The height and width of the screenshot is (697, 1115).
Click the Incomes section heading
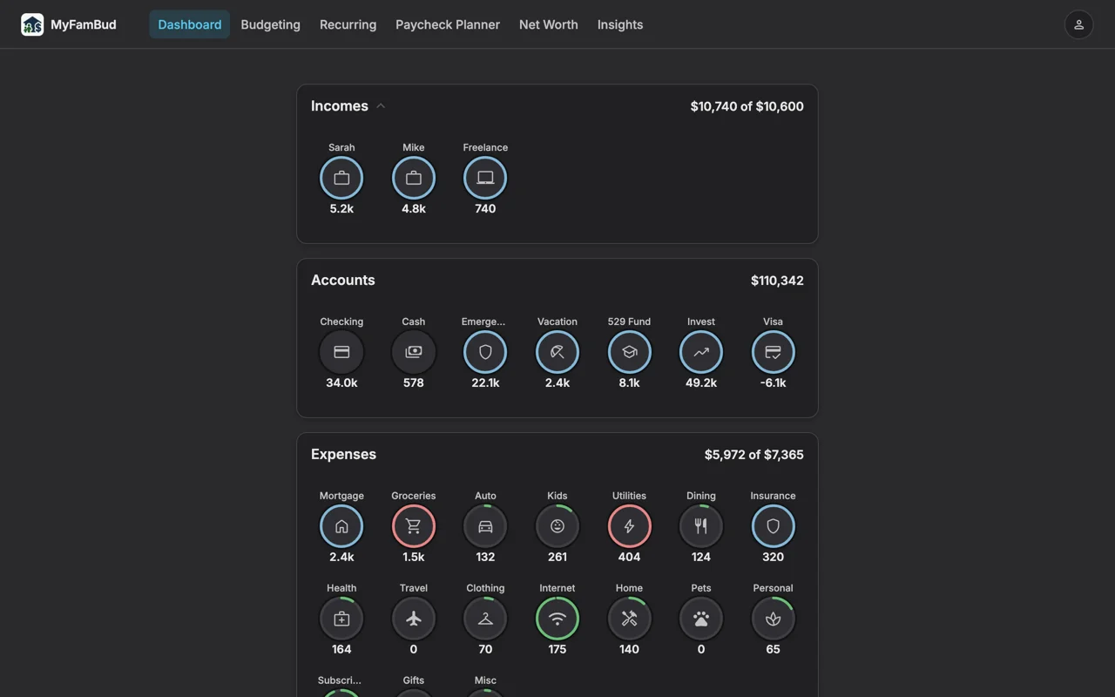pyautogui.click(x=340, y=106)
